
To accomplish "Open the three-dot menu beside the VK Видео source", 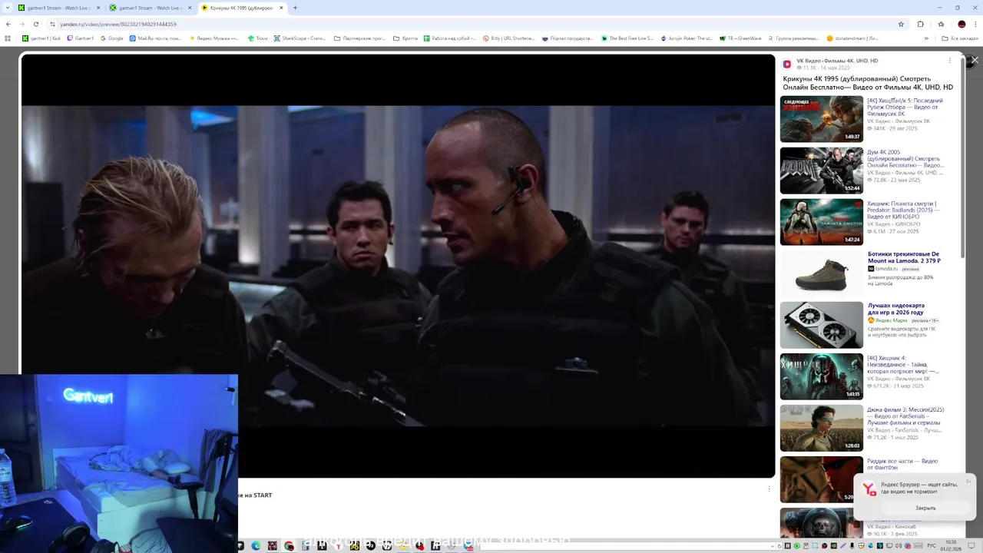I will coord(949,61).
